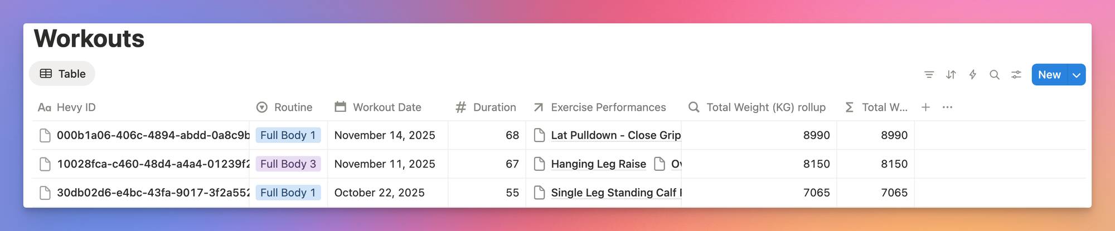1115x231 pixels.
Task: Click page icon of Hanging Leg Raise
Action: pyautogui.click(x=539, y=164)
